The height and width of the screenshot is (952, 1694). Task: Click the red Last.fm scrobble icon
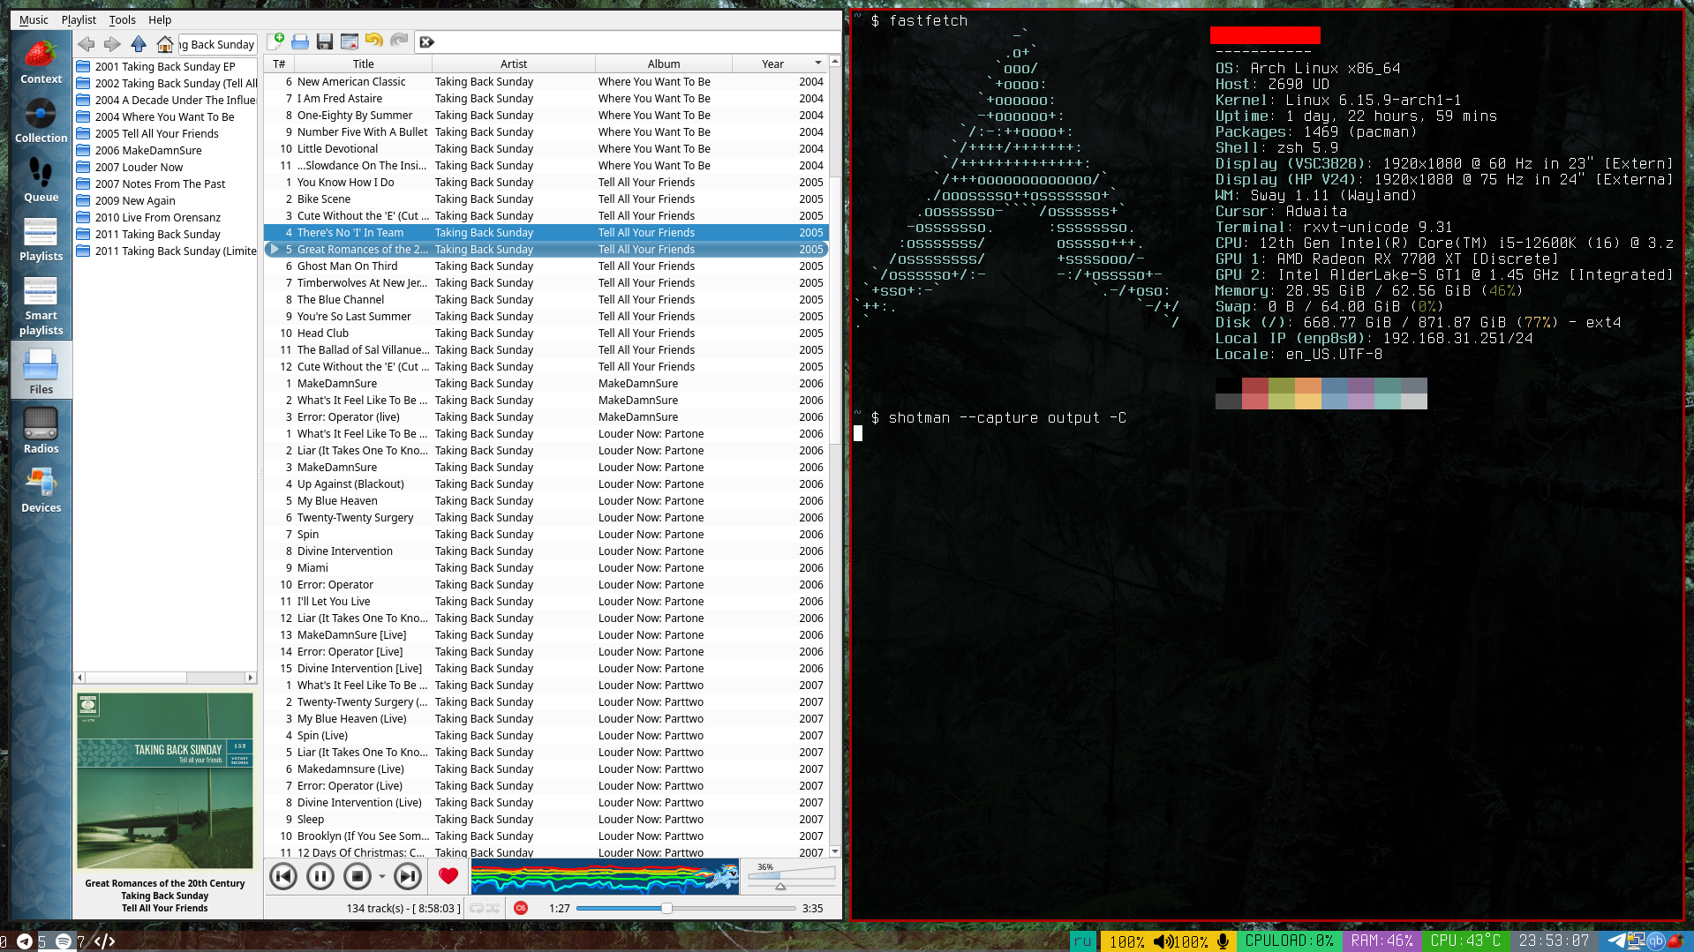point(521,908)
